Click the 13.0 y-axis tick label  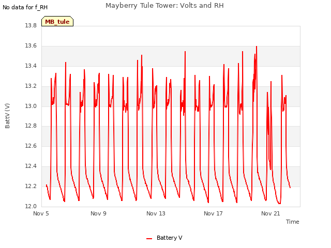click(x=31, y=106)
